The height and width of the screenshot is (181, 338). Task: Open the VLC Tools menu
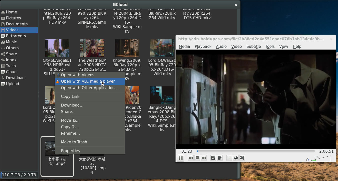click(x=270, y=46)
